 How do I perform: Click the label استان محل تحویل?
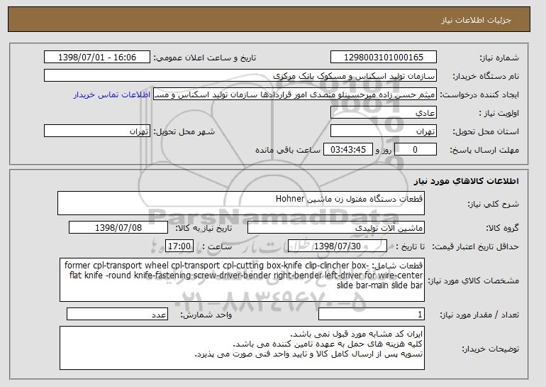[486, 131]
